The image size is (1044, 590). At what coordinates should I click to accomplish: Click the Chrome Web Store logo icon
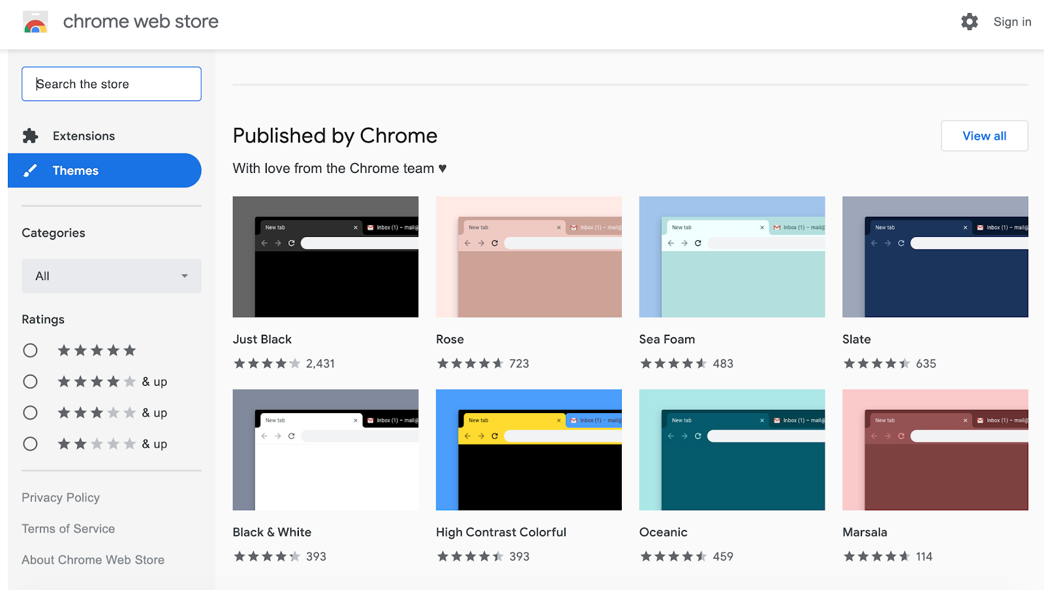pyautogui.click(x=35, y=22)
